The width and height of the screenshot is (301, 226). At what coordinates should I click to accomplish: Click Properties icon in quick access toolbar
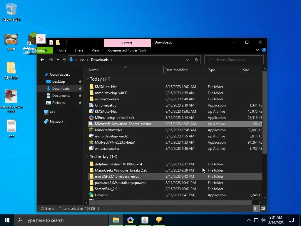[x=51, y=42]
